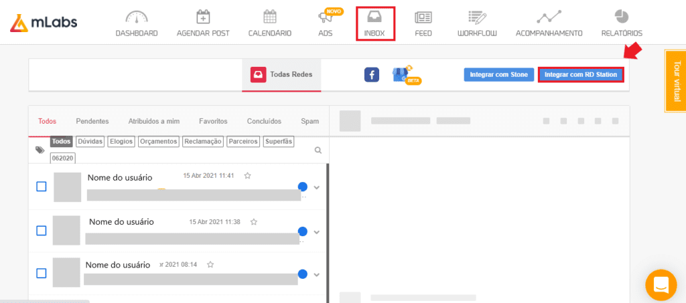Open avatar thumbnail of 11:41 message

click(x=68, y=187)
